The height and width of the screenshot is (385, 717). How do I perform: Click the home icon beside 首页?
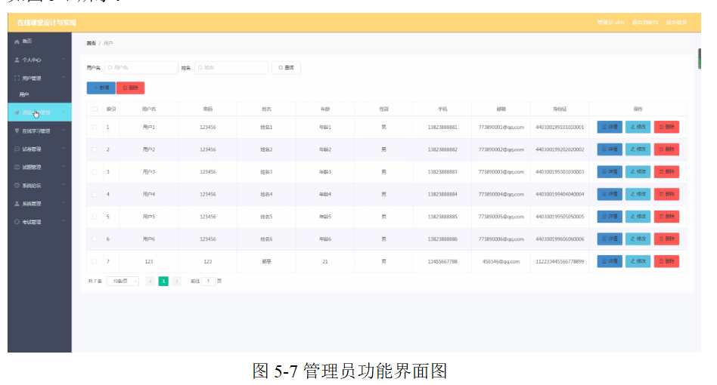(17, 42)
